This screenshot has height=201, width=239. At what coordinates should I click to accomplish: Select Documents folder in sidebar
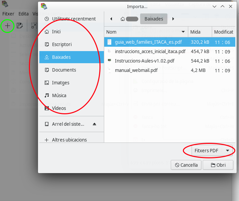pos(64,70)
